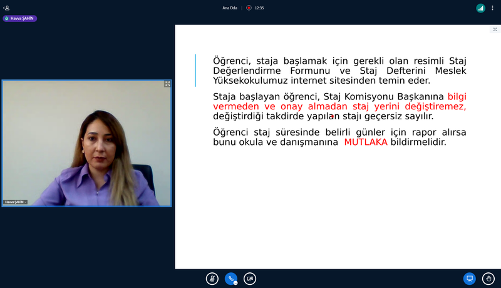Minimize the presentation using the screen button
Image resolution: width=501 pixels, height=288 pixels.
pyautogui.click(x=469, y=279)
